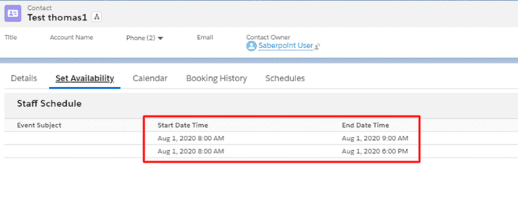Screen dimensions: 518x224
Task: Select the Set Availability tab
Action: tap(85, 78)
